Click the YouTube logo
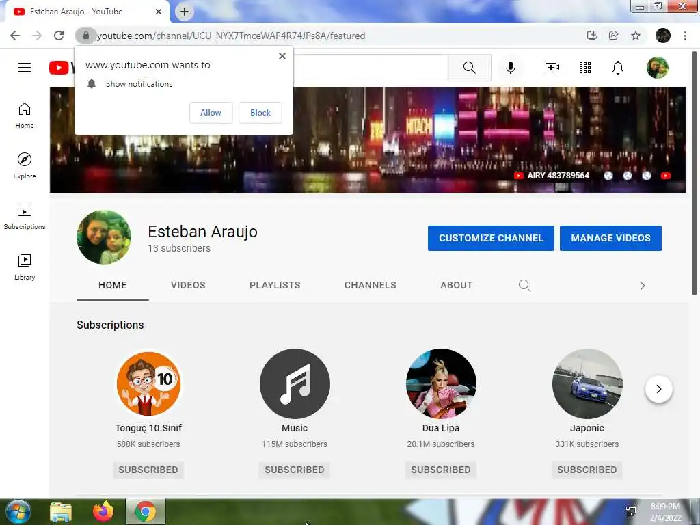Image resolution: width=700 pixels, height=525 pixels. [x=61, y=68]
